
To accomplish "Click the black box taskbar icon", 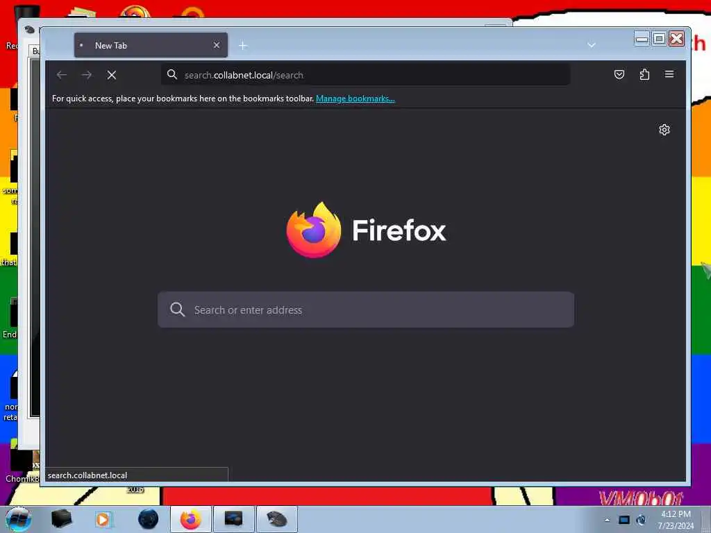I will pyautogui.click(x=61, y=519).
